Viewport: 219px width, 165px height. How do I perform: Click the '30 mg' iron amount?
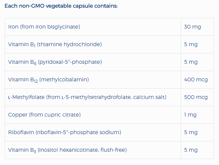(192, 27)
